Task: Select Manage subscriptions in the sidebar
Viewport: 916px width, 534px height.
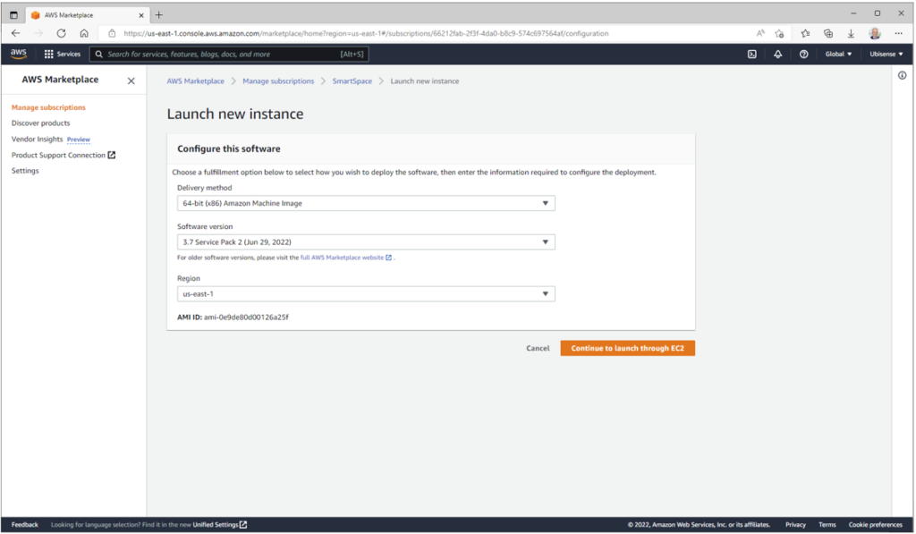Action: [x=48, y=107]
